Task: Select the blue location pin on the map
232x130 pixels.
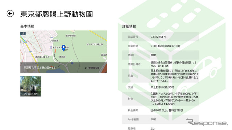Action: click(x=63, y=48)
